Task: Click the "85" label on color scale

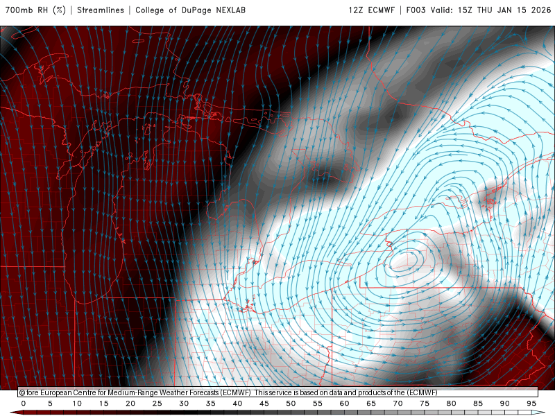Action: tap(478, 404)
